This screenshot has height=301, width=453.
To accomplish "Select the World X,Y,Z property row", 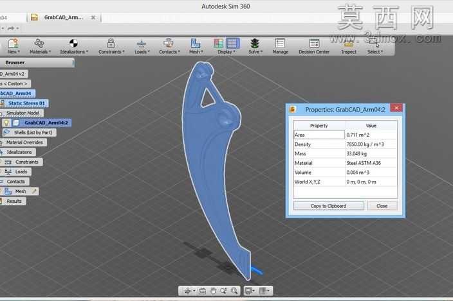I will (346, 182).
